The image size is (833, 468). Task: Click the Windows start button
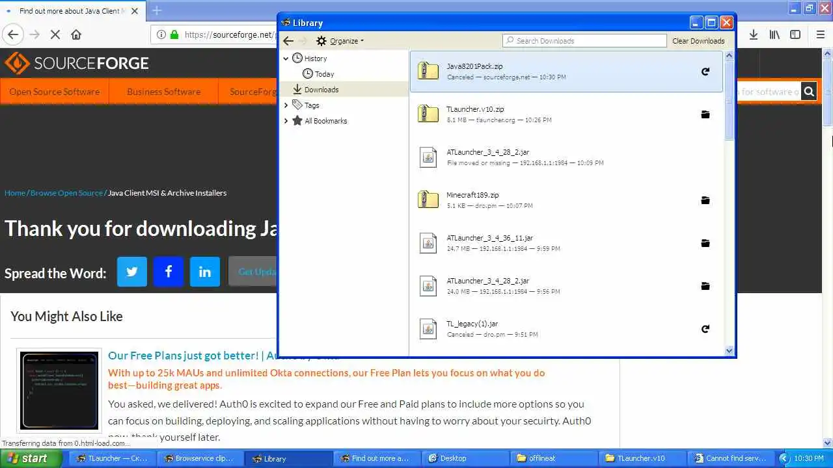pos(31,458)
